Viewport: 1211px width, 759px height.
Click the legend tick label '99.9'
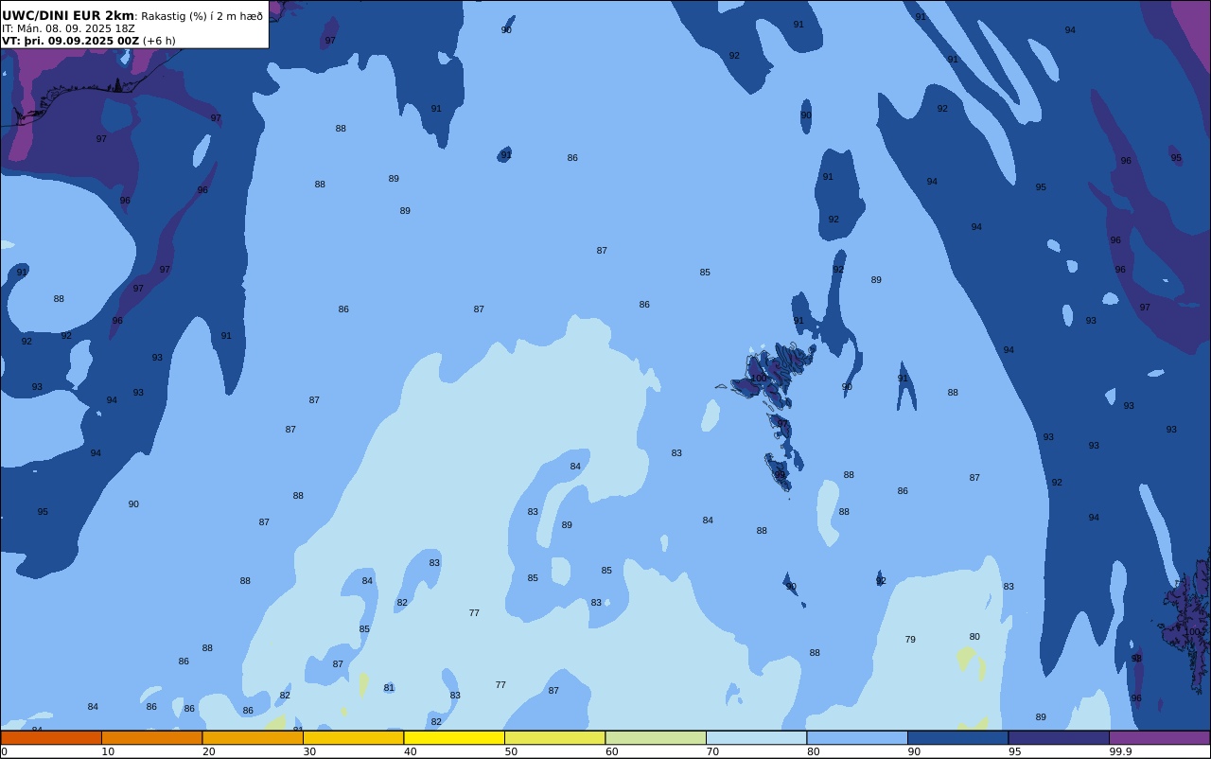click(x=1121, y=751)
